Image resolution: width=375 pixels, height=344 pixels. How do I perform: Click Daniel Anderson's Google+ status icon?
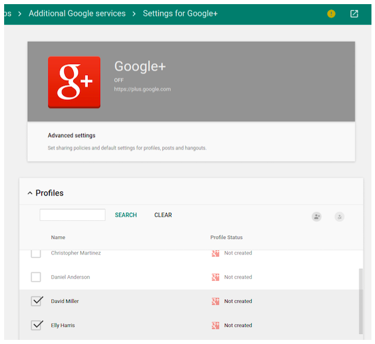pos(215,277)
